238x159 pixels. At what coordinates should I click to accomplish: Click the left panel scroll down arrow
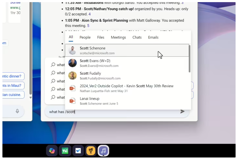pyautogui.click(x=31, y=98)
